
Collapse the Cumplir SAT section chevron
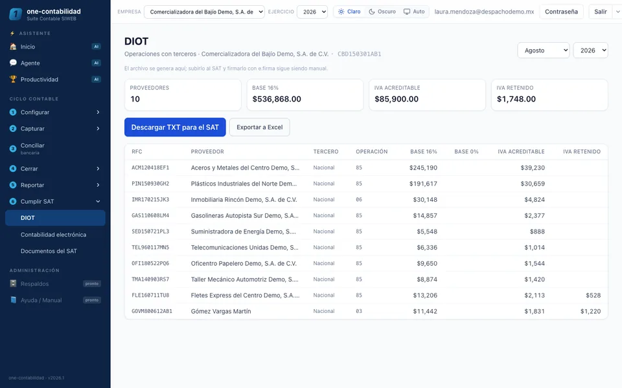[98, 202]
